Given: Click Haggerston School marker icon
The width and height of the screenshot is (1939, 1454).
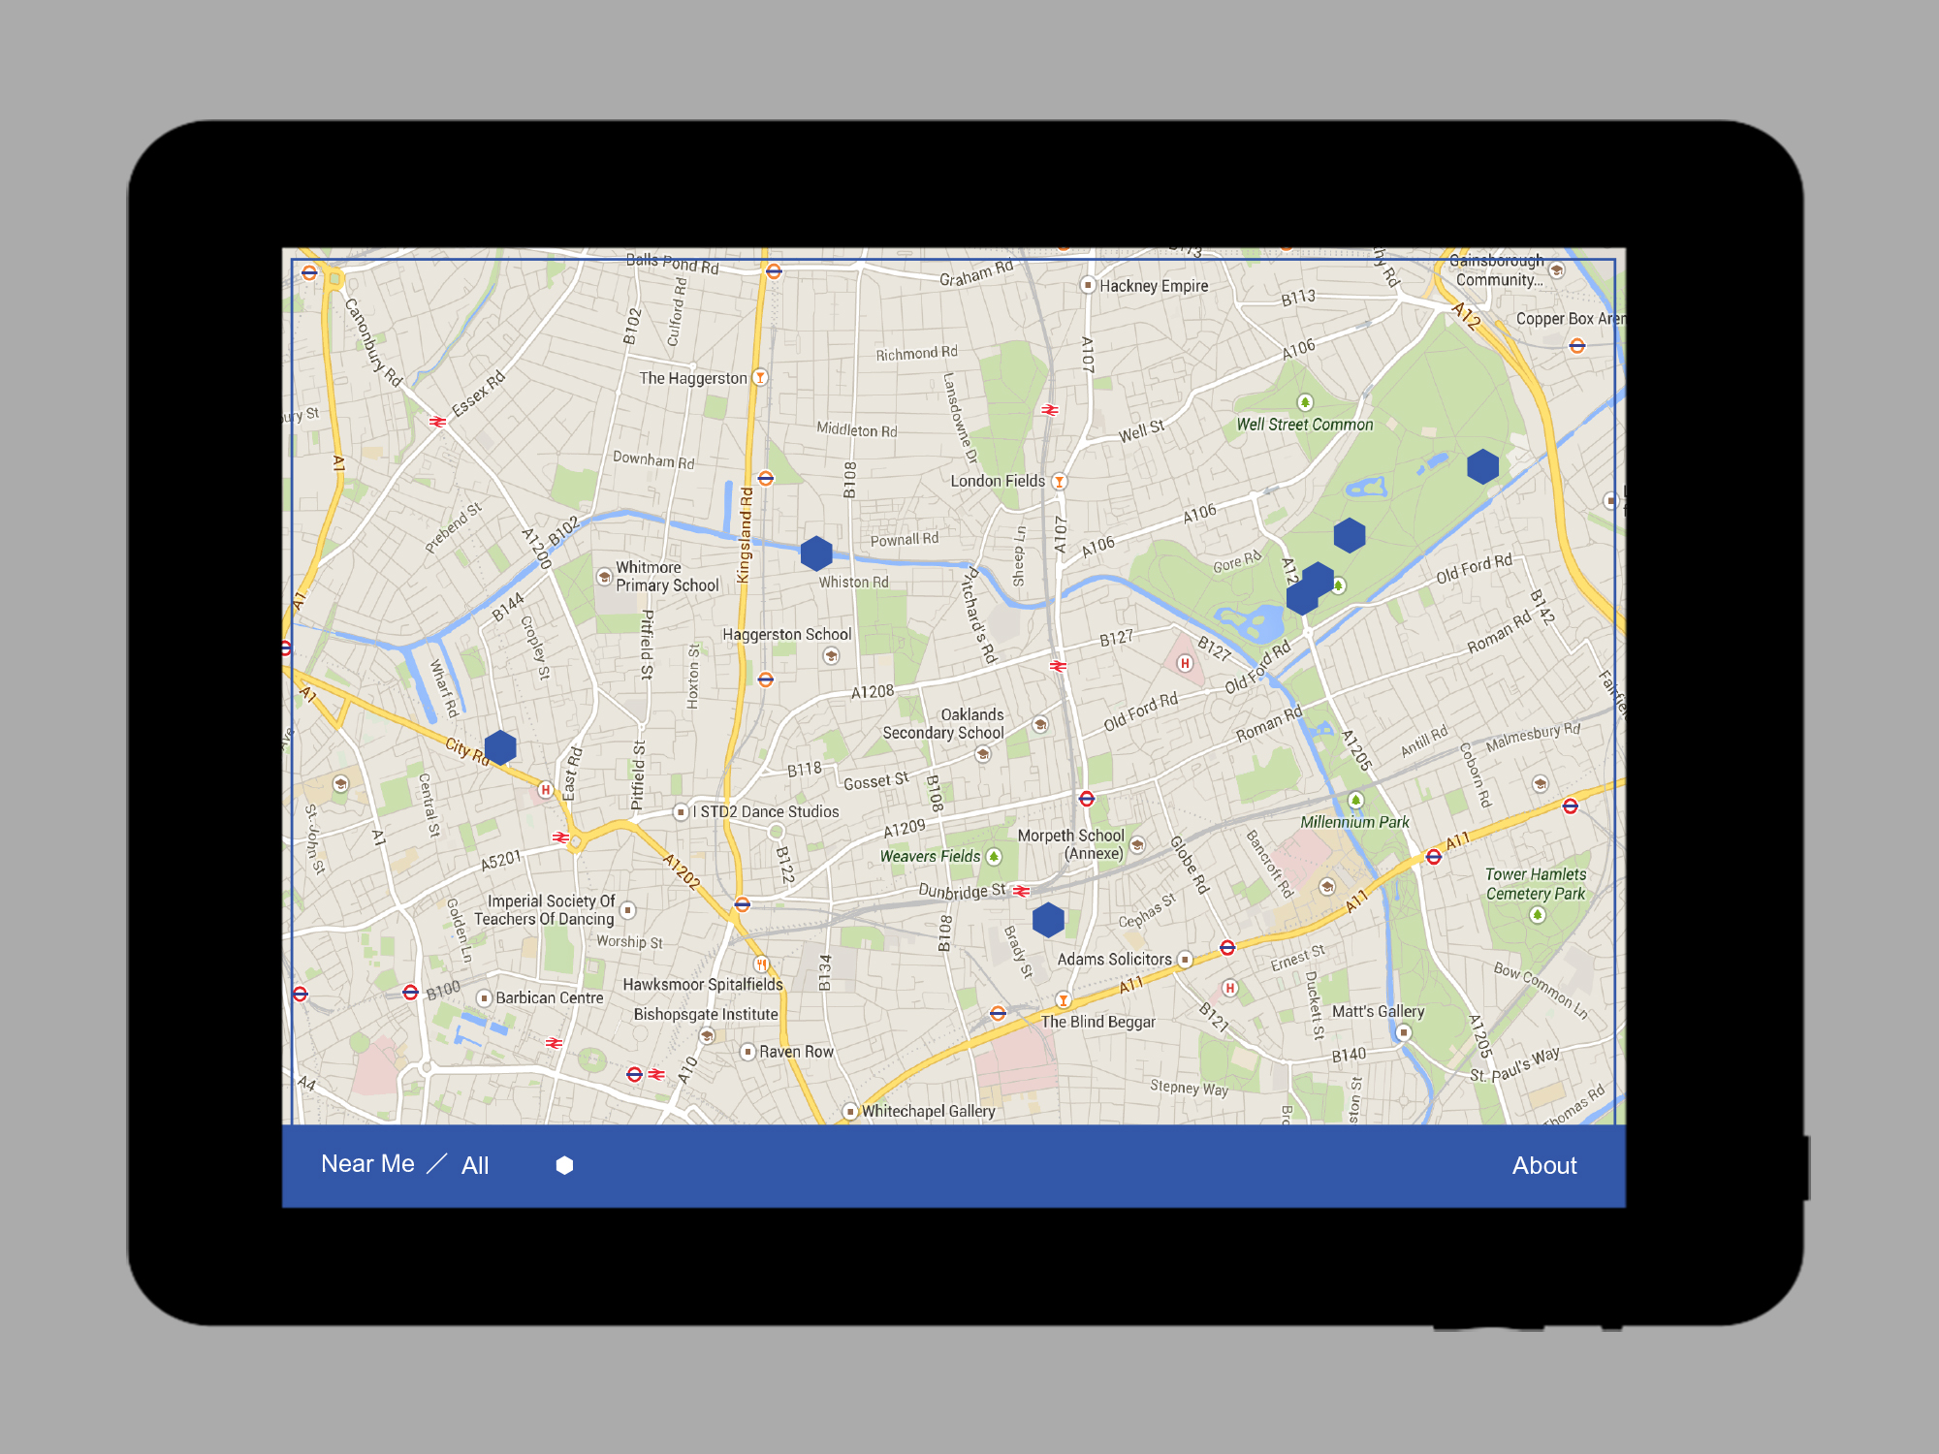Looking at the screenshot, I should click(x=831, y=656).
